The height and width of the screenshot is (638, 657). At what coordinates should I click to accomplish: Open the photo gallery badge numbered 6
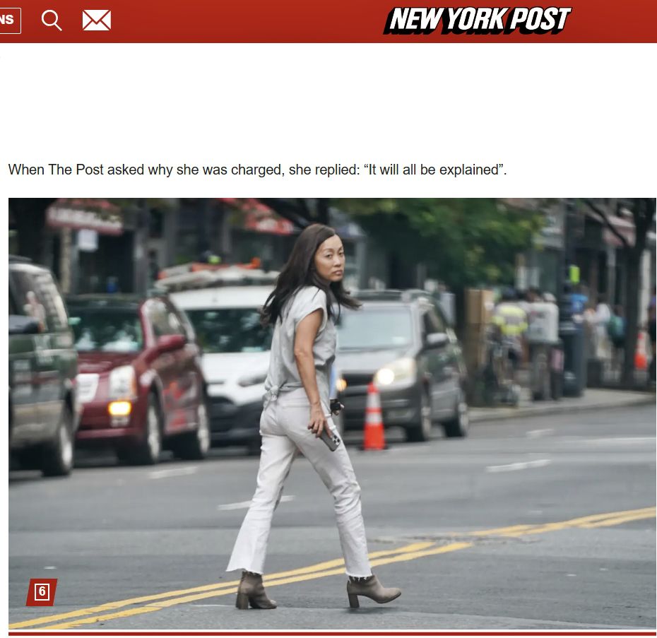coord(42,592)
